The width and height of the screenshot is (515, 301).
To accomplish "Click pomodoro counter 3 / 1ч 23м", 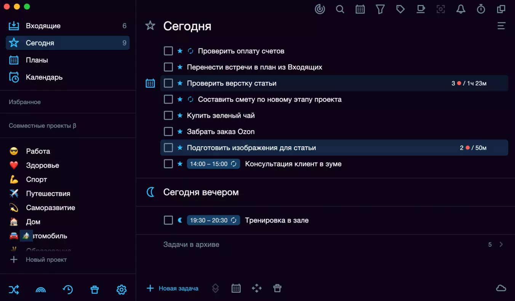I will [469, 83].
